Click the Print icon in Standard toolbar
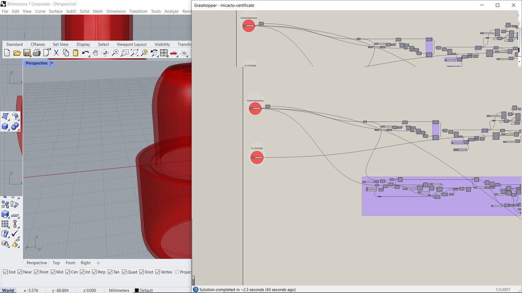Viewport: 522px width, 293px height. coord(36,53)
